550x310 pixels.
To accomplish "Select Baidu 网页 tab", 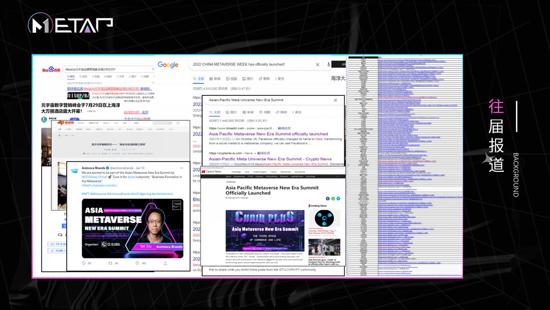I will 71,76.
